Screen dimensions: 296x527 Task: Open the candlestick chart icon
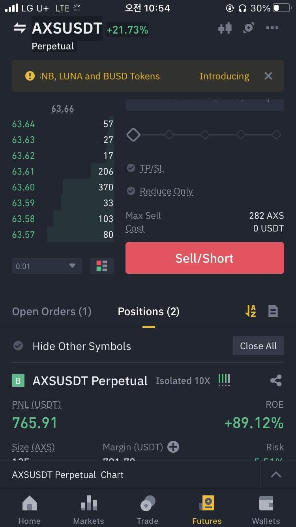(225, 28)
